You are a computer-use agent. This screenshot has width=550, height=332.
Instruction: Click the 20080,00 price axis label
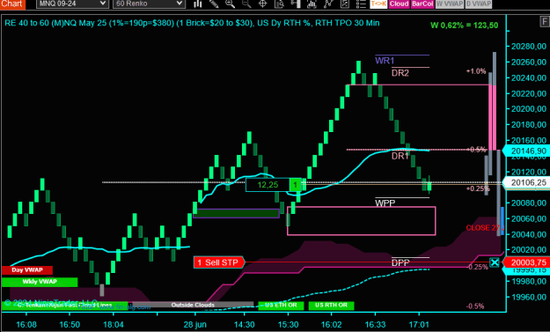529,203
